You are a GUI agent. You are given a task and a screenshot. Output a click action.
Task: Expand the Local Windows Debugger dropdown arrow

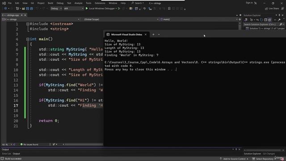(x=116, y=8)
